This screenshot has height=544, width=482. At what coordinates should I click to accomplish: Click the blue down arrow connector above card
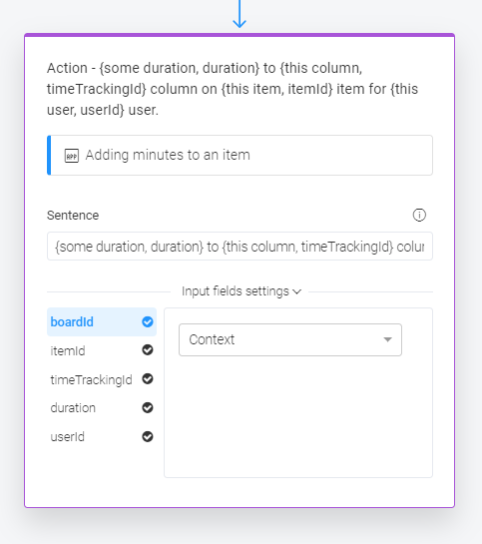pos(240,14)
